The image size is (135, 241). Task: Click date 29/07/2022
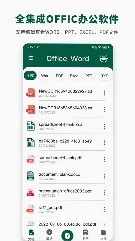coord(47,212)
